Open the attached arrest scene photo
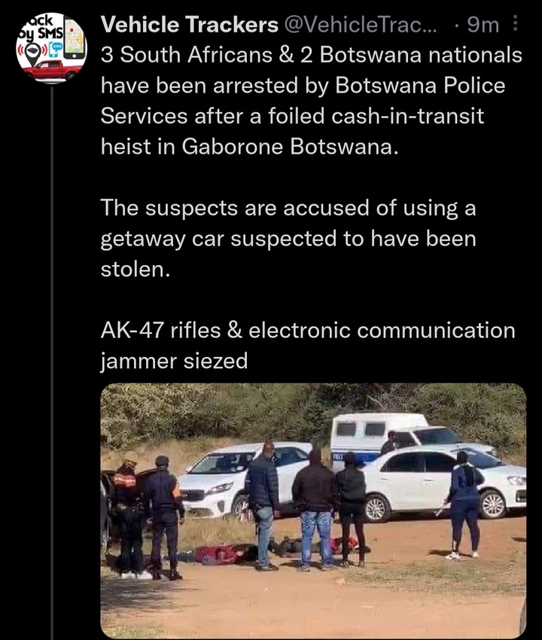This screenshot has width=542, height=640. coord(313,510)
